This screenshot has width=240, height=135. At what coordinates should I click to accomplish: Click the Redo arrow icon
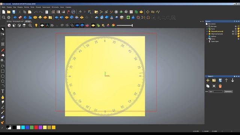click(x=41, y=12)
